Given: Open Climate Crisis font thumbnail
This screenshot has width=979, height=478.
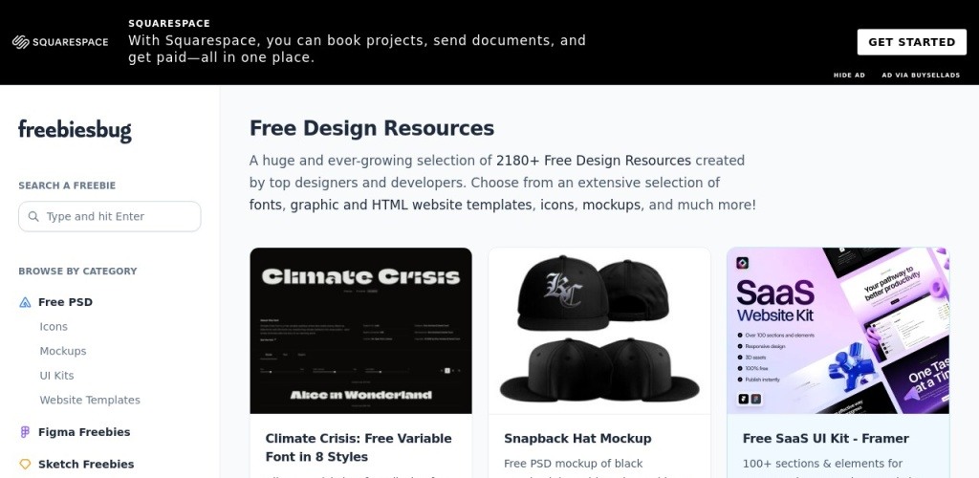Looking at the screenshot, I should (360, 331).
